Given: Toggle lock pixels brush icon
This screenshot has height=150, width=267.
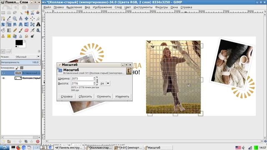Looking at the screenshot, I should [x=17, y=68].
